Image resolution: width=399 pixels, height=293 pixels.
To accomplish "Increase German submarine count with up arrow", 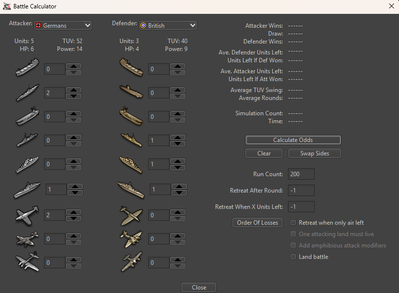I will 73,90.
